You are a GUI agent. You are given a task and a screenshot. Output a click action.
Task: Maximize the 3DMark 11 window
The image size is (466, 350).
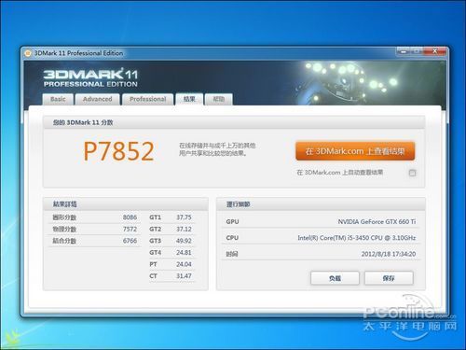coord(417,51)
